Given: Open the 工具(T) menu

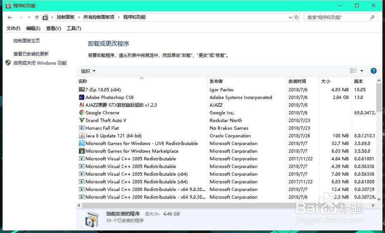Looking at the screenshot, I should coord(74,28).
